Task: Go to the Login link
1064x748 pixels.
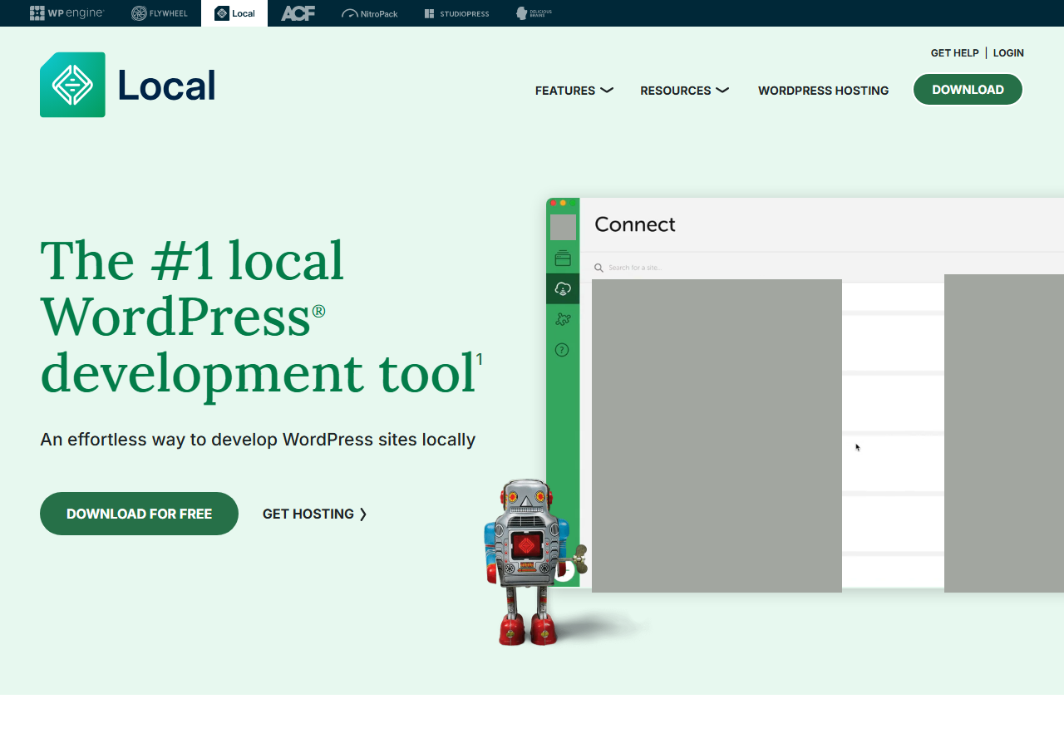Action: pyautogui.click(x=1008, y=53)
